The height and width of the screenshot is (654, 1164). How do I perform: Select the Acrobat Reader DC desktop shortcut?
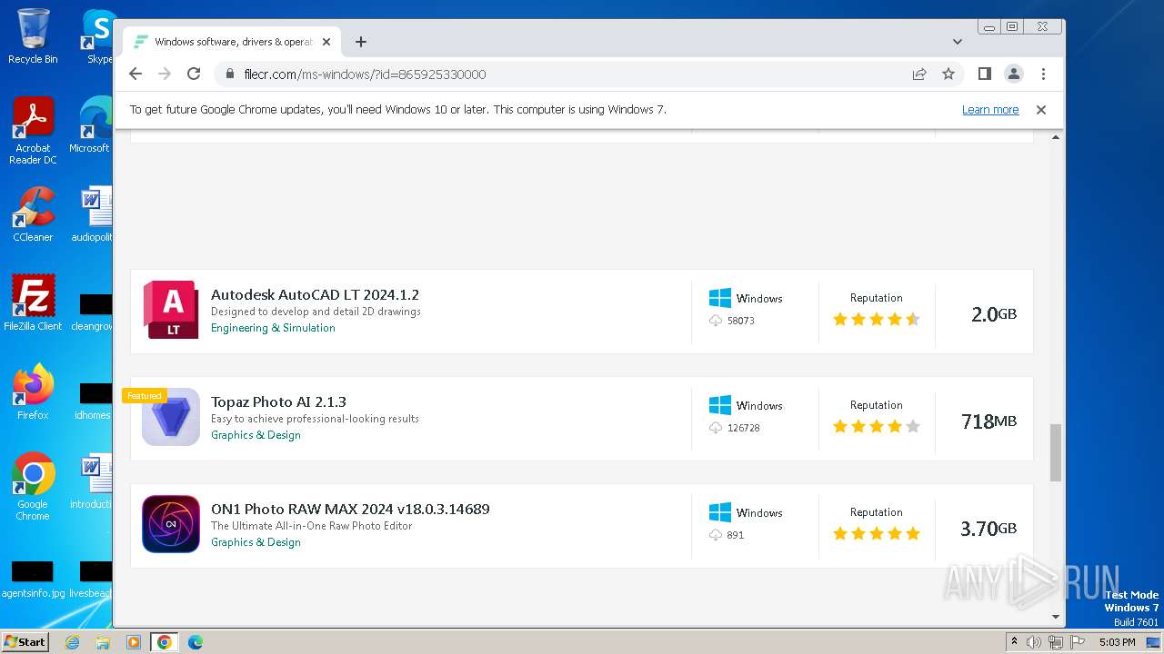33,131
